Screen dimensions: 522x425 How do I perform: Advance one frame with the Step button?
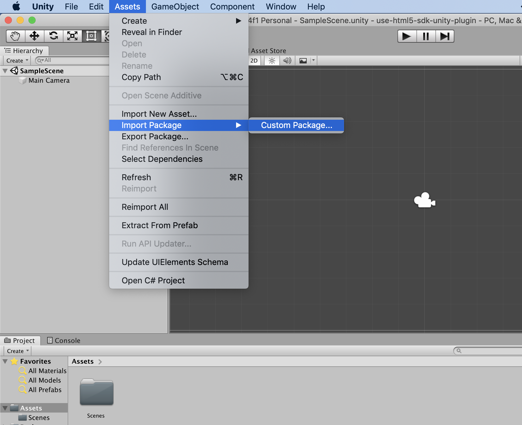coord(445,36)
